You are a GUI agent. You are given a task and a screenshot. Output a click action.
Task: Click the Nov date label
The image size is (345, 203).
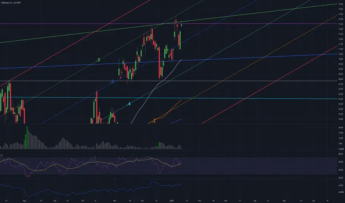(114, 201)
